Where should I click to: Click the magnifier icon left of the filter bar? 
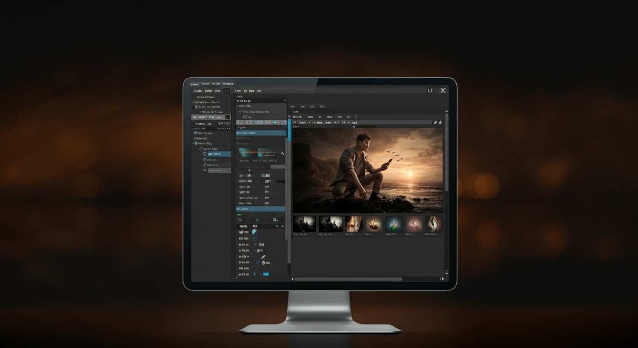coord(295,122)
